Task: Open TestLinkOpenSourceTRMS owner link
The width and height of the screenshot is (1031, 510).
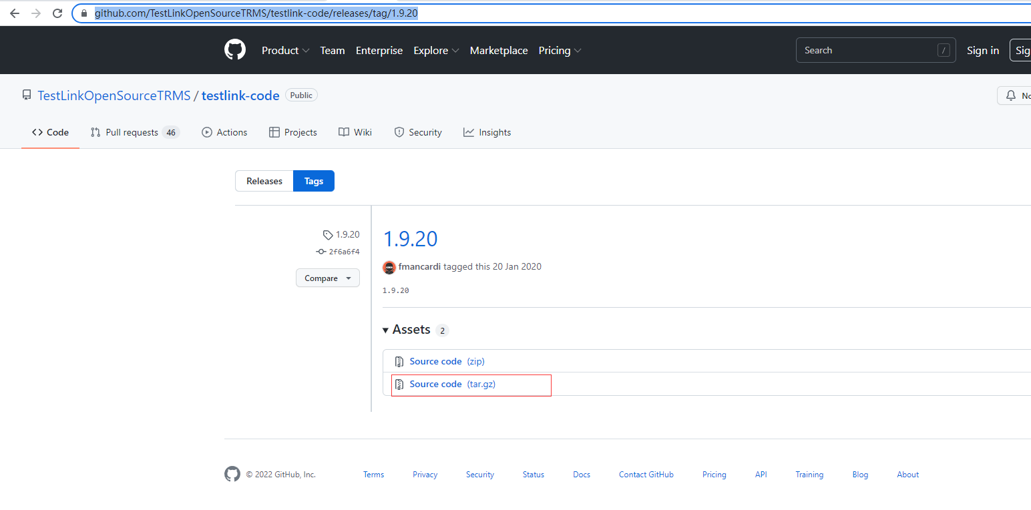Action: click(x=114, y=95)
